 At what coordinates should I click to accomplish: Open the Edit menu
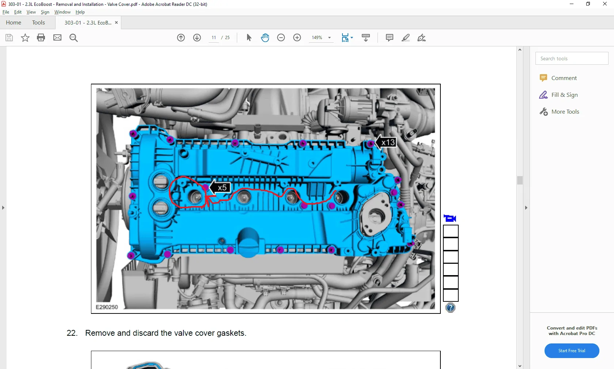point(18,12)
